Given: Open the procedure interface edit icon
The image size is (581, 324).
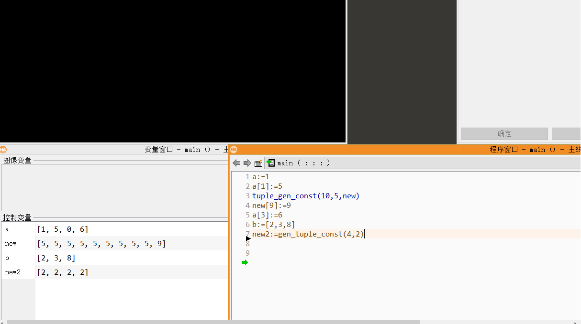Looking at the screenshot, I should [258, 163].
